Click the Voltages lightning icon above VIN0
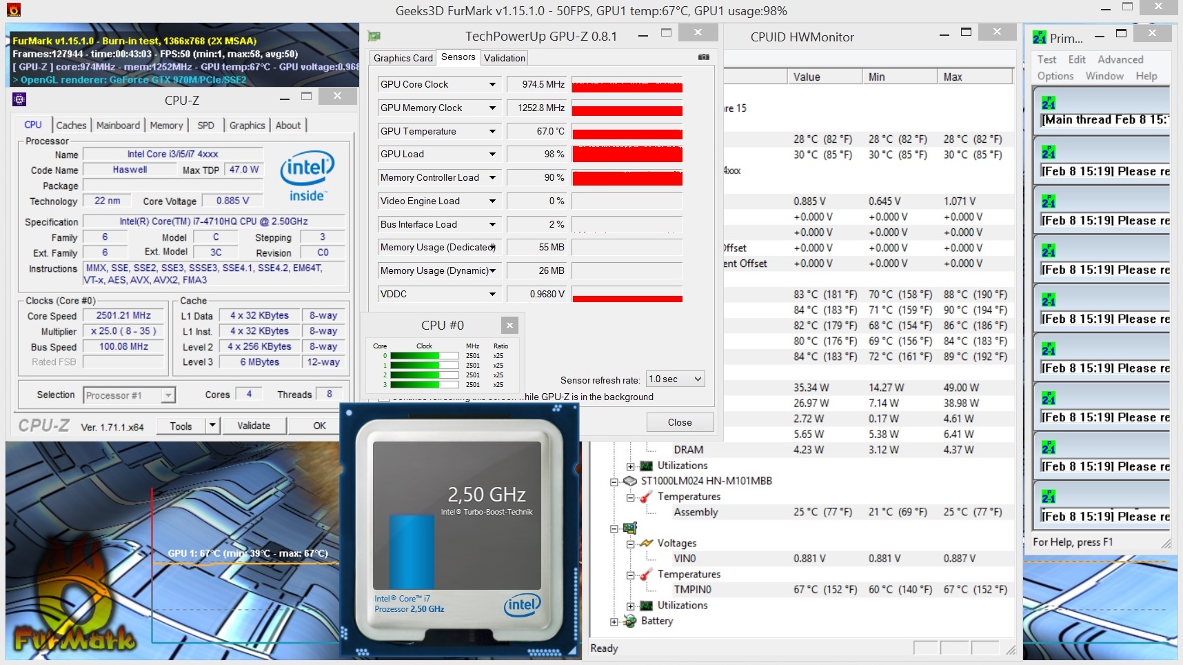This screenshot has width=1183, height=665. [646, 543]
